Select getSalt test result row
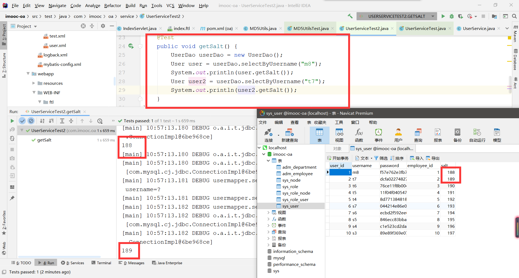The image size is (519, 278). 44,140
